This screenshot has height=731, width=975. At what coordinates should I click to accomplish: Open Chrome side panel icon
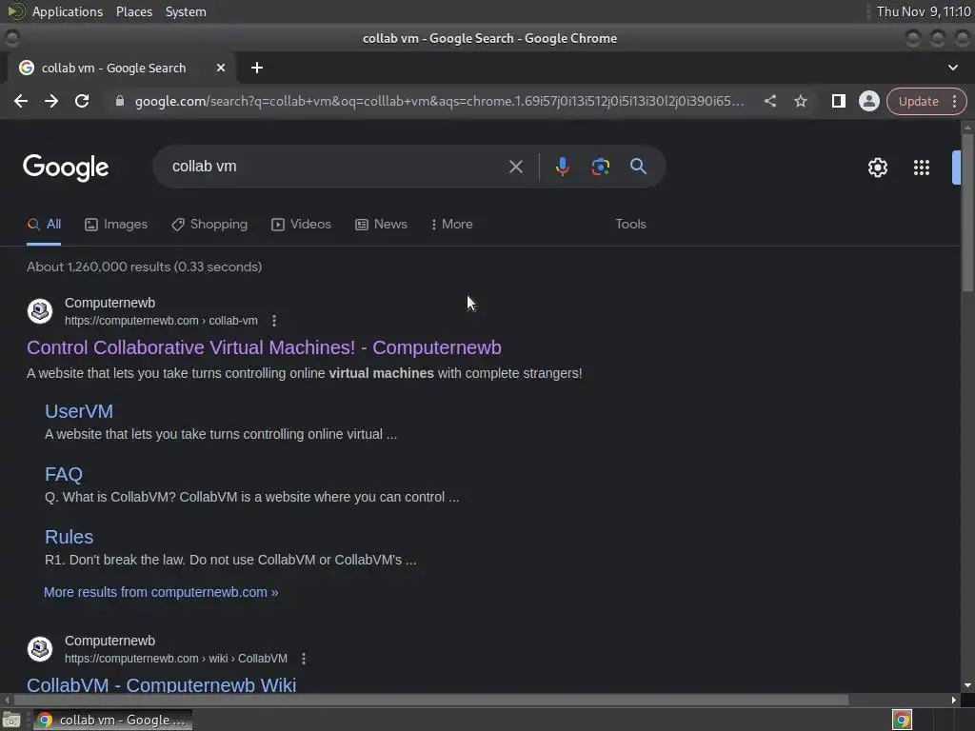point(838,101)
